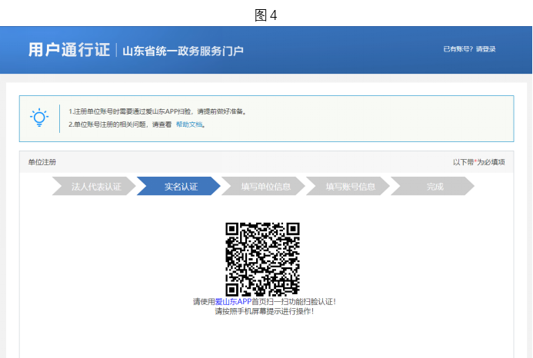The image size is (533, 358).
Task: Jump to the 完成 step
Action: [x=435, y=187]
